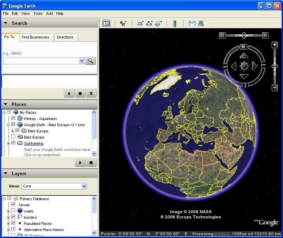Play the Places tour
The width and height of the screenshot is (283, 238).
[x=80, y=163]
